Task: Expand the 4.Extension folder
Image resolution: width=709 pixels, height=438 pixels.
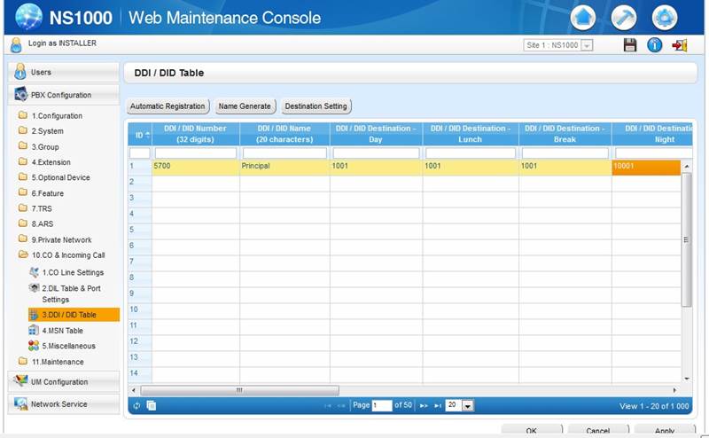Action: point(51,162)
